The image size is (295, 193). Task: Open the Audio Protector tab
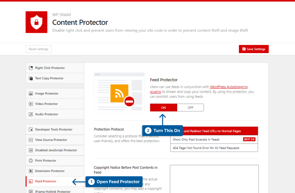55,114
